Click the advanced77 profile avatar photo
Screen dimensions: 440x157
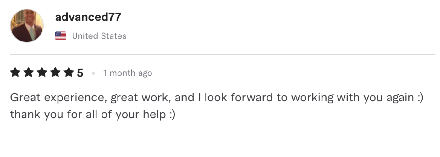[x=27, y=26]
